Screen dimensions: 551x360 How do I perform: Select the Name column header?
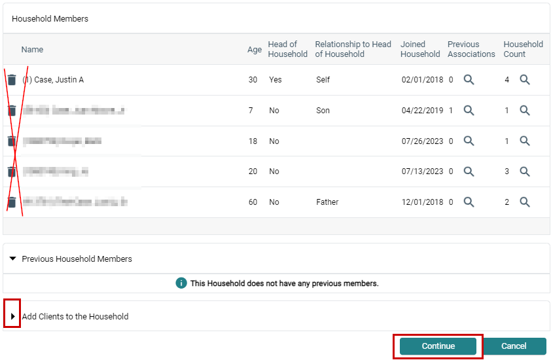tap(32, 50)
